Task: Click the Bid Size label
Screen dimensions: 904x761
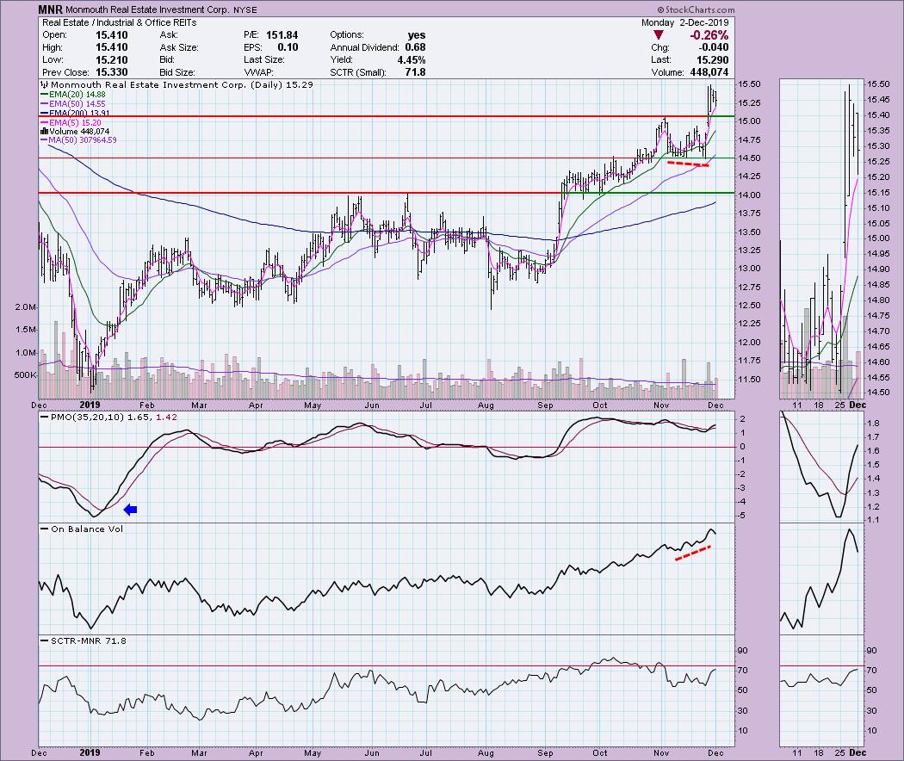Action: pos(177,72)
